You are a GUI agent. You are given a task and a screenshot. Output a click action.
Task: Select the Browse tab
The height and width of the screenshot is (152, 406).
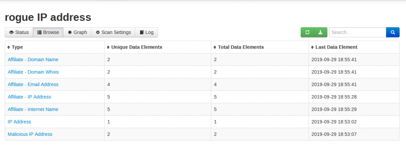point(48,32)
